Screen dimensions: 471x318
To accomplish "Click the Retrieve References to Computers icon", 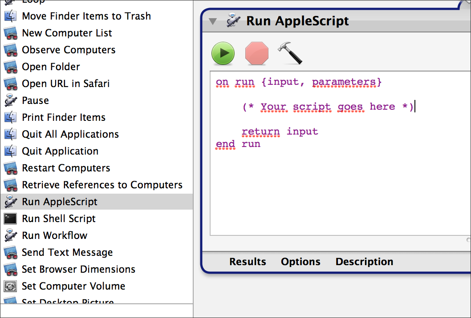I will coord(11,185).
